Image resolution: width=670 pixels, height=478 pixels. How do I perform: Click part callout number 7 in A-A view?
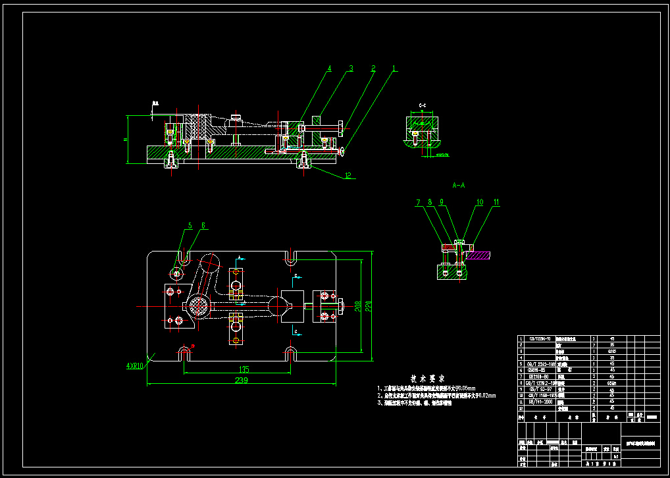tap(419, 202)
